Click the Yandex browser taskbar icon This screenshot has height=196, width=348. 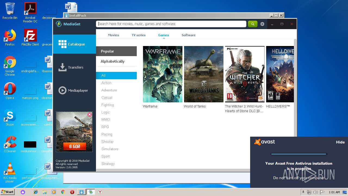point(100,192)
